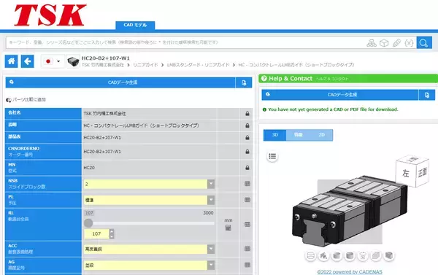Click lock icon in 部品表 row
The image size is (438, 275).
(x=247, y=138)
